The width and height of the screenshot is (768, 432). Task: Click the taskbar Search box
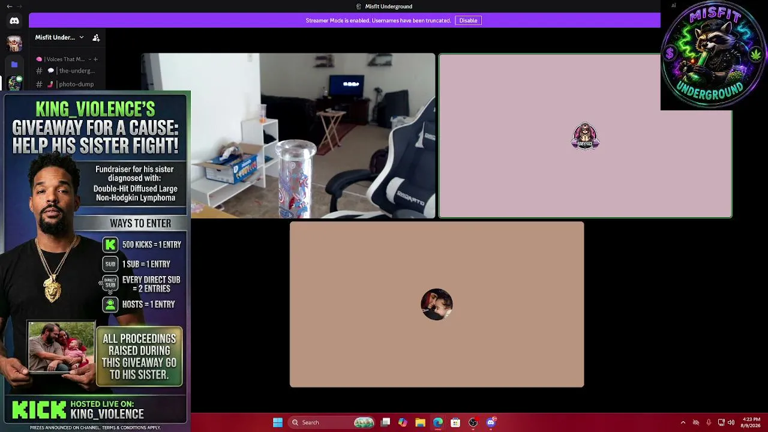pos(332,422)
